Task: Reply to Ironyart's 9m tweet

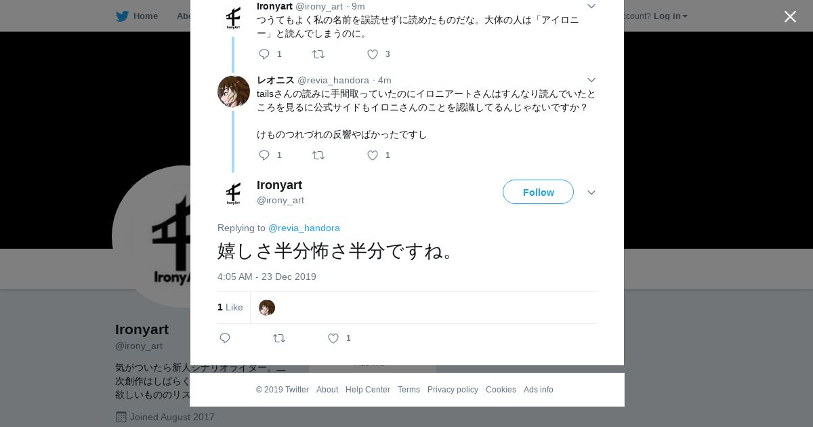Action: click(x=264, y=54)
